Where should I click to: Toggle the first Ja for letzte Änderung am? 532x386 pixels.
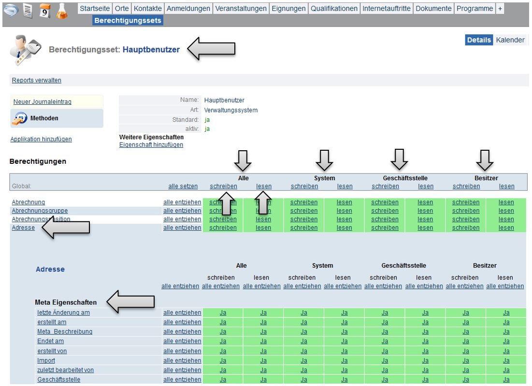[x=223, y=313]
